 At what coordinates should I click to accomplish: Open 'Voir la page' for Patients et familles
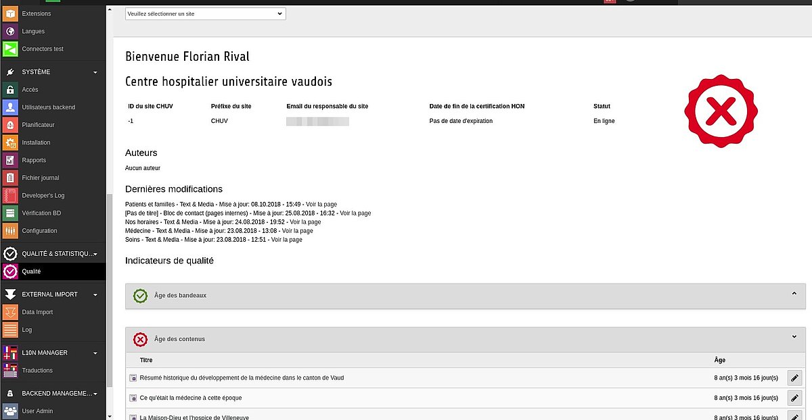point(321,204)
